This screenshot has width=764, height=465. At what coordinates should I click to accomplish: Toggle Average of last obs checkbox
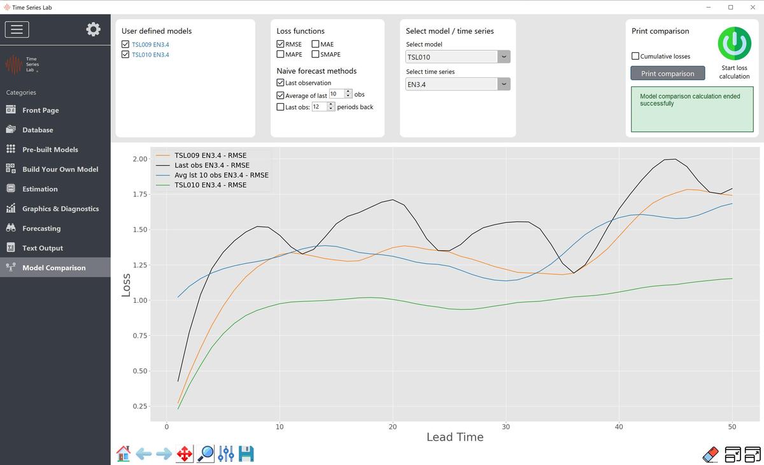point(281,95)
